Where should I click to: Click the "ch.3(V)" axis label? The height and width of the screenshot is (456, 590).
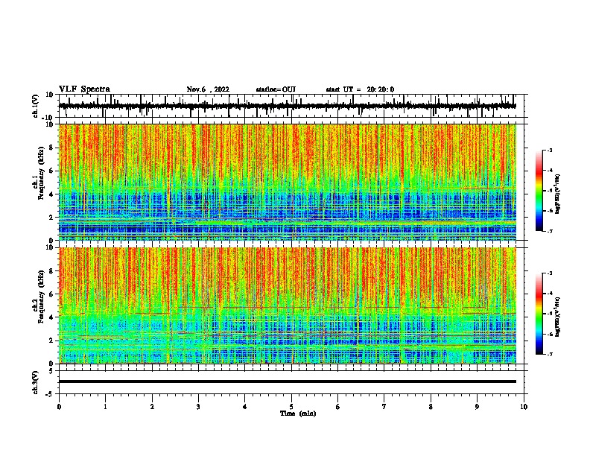pos(35,382)
